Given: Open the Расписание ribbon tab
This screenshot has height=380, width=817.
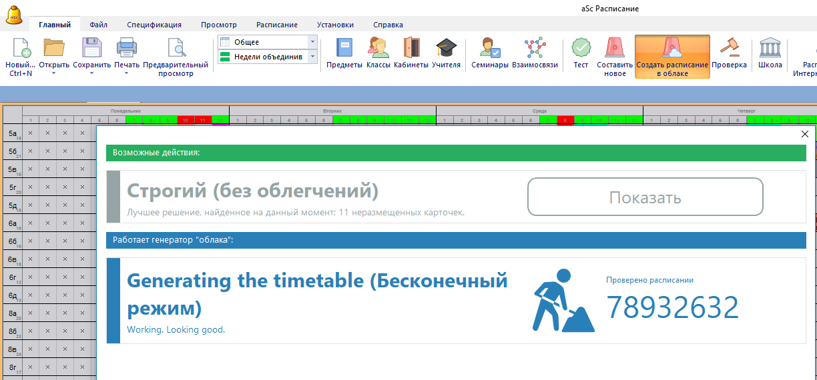Looking at the screenshot, I should (276, 25).
